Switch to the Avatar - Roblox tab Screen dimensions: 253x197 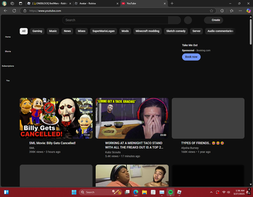pyautogui.click(x=97, y=4)
